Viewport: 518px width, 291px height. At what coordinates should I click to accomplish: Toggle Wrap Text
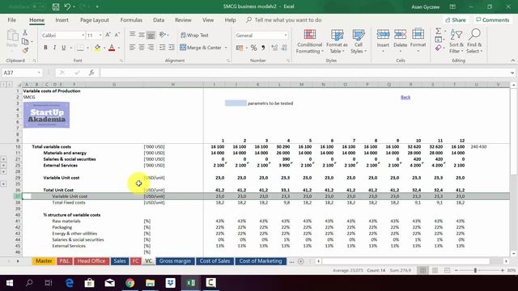coord(194,36)
